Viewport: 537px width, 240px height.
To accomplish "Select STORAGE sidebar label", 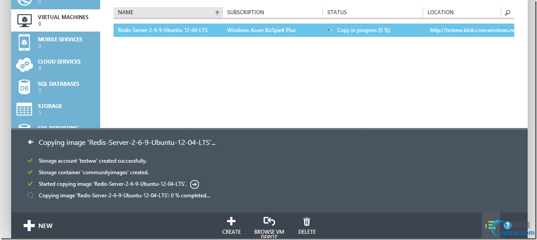I will point(50,106).
